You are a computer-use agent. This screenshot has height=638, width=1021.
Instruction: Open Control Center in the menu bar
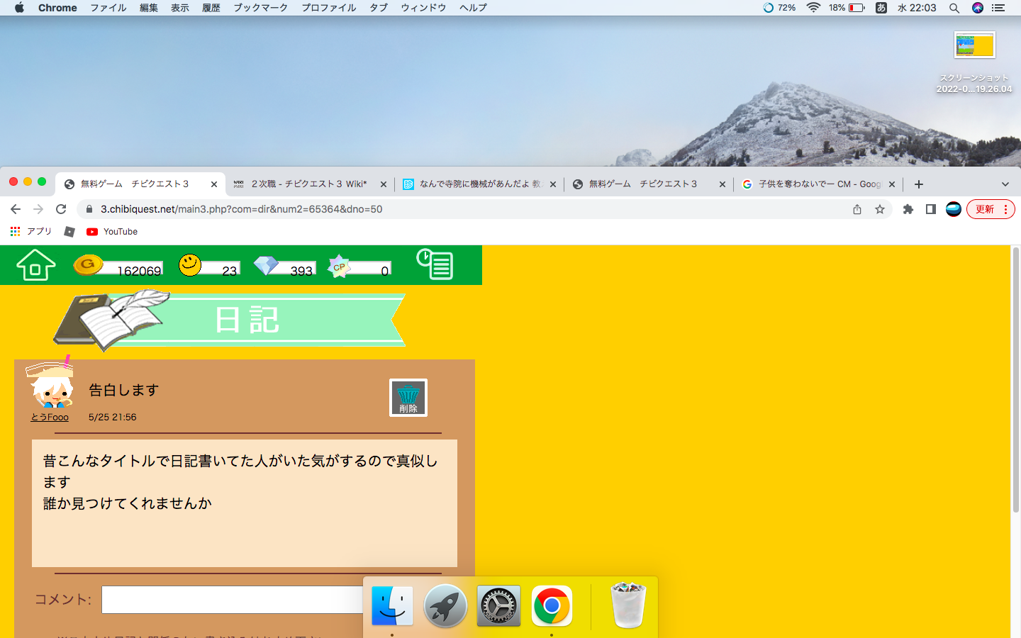[999, 8]
